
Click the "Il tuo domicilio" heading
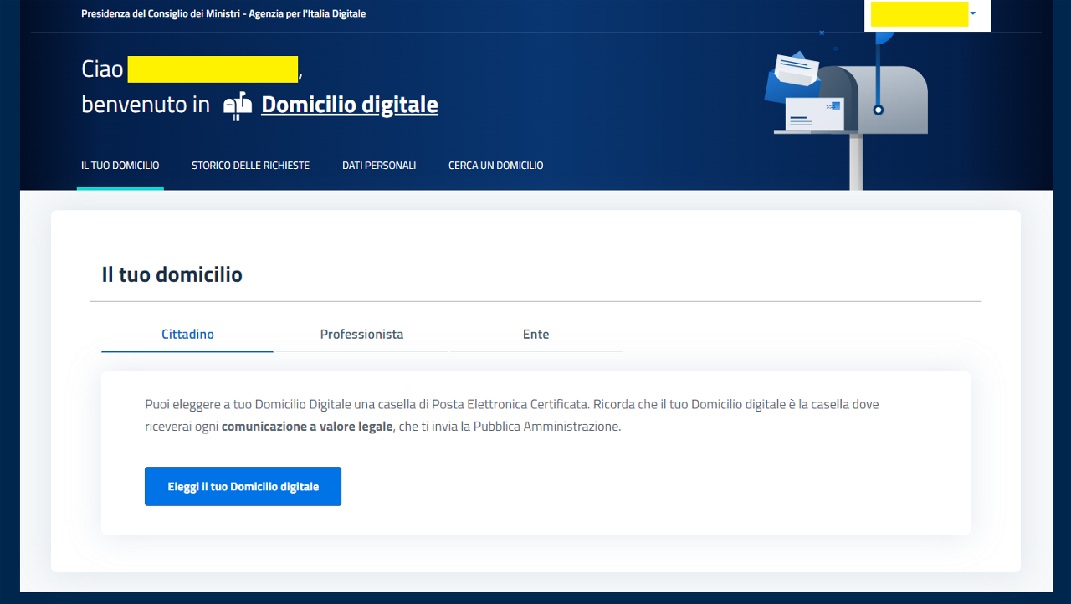172,274
